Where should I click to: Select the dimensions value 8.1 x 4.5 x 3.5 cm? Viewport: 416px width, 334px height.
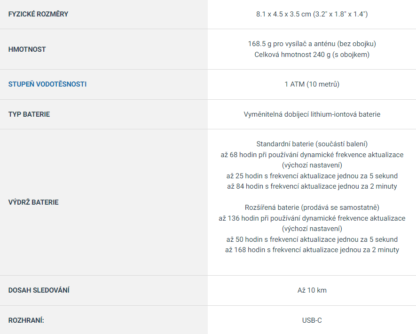pyautogui.click(x=283, y=14)
